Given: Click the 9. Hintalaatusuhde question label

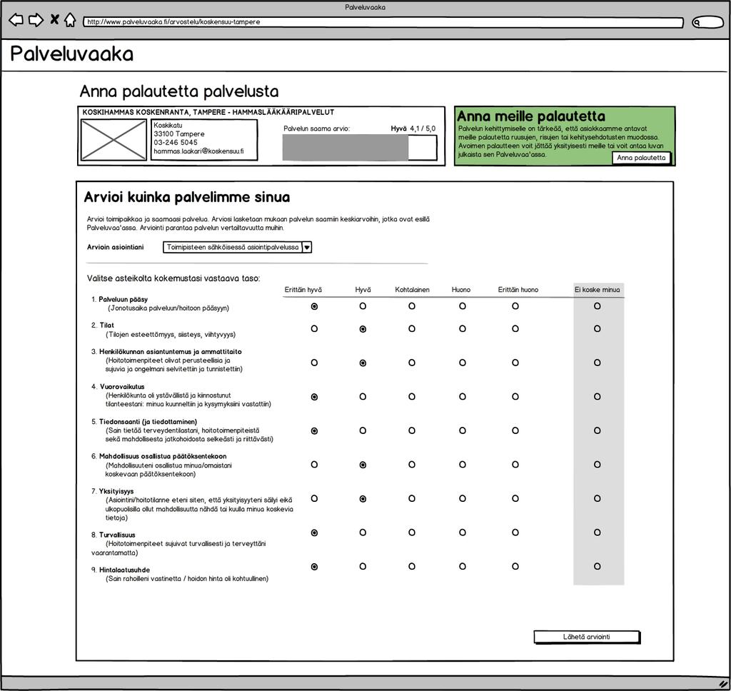Looking at the screenshot, I should click(x=120, y=570).
